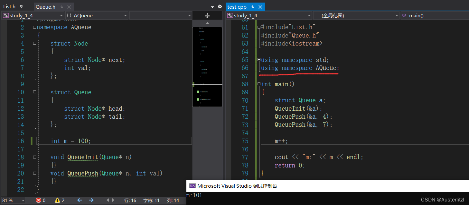Screen dimensions: 469x205
Task: Toggle pin on the Queue.h tab
Action: click(61, 7)
